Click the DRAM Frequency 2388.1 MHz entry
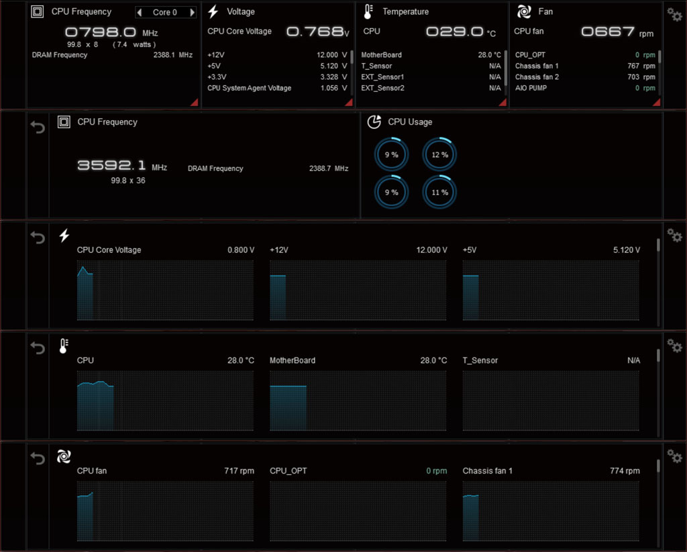687x552 pixels. point(112,55)
